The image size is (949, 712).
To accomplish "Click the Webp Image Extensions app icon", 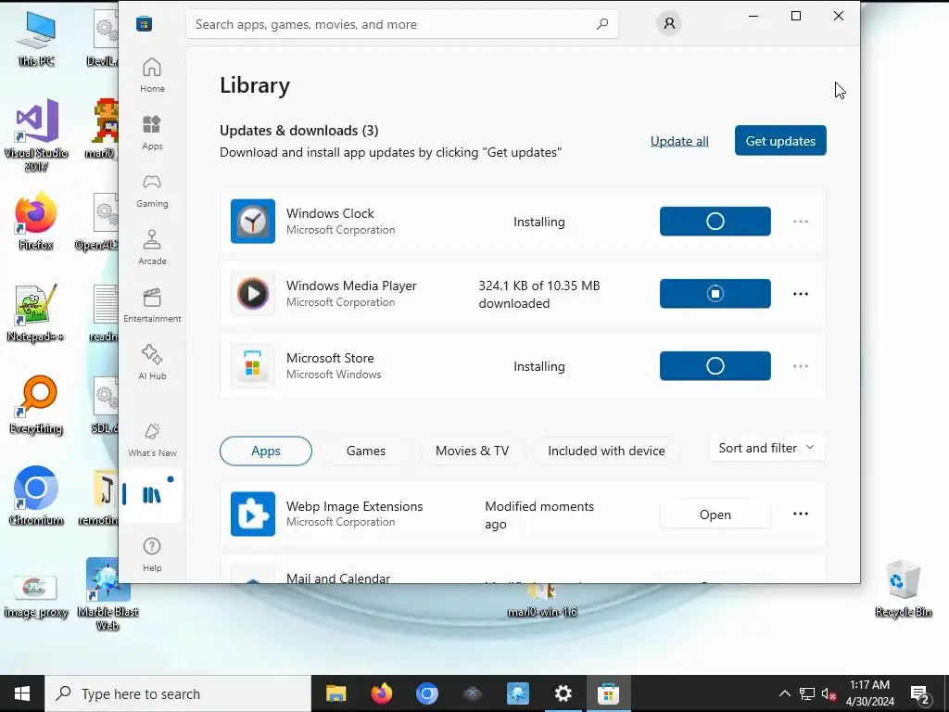I will pyautogui.click(x=253, y=514).
